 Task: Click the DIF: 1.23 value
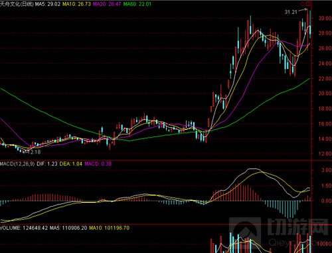tap(47, 164)
